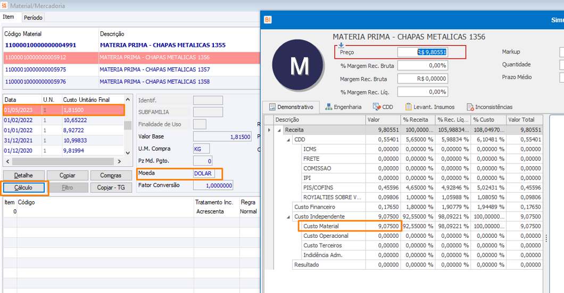Image resolution: width=564 pixels, height=293 pixels.
Task: Click the Compras button
Action: (x=111, y=175)
